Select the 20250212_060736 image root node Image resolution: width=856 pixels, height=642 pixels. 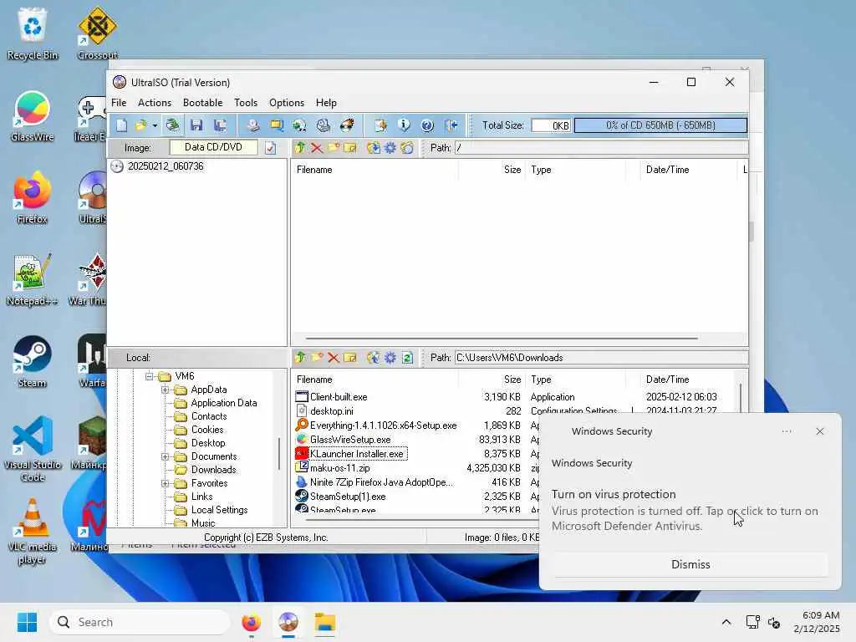166,166
